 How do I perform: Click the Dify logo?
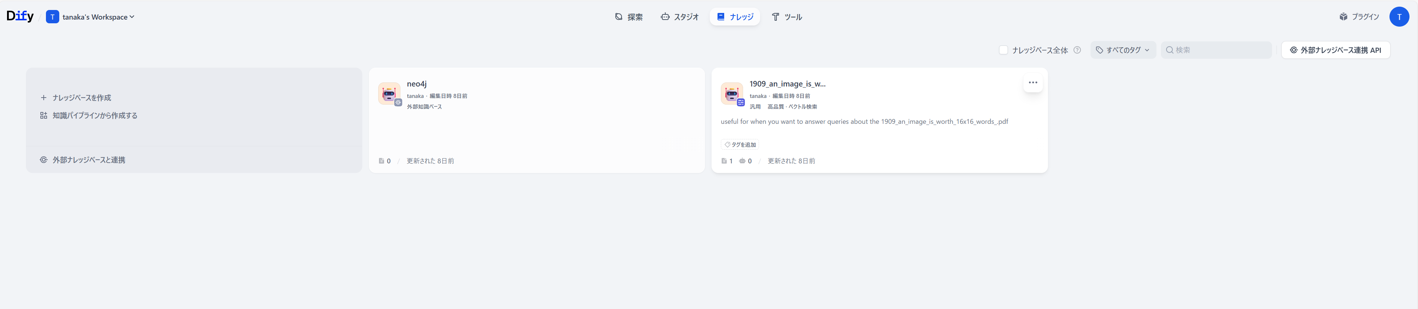point(20,17)
